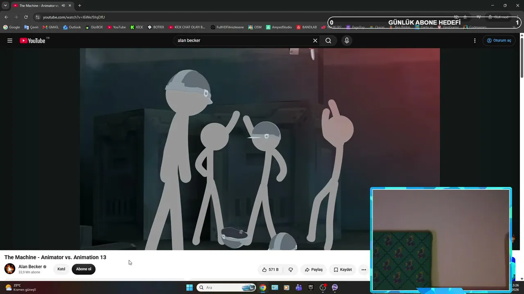Click '33,9 Mn abone' subscriber count
The height and width of the screenshot is (294, 524).
29,272
